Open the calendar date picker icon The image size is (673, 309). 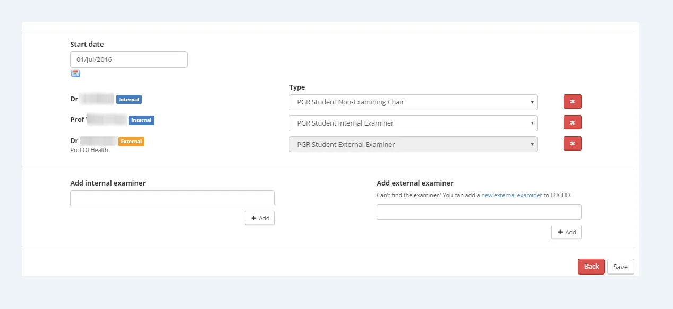point(75,73)
